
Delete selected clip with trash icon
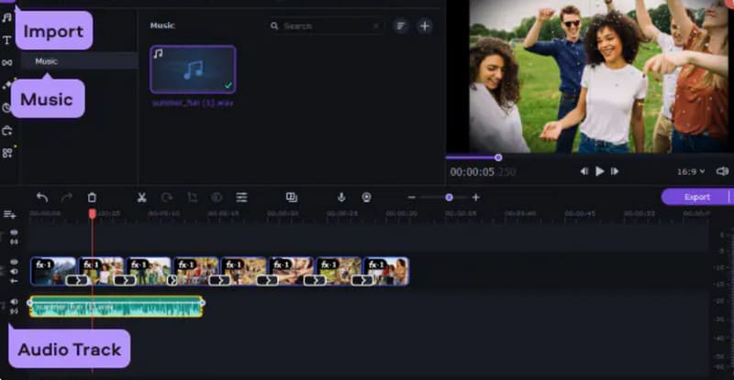(x=92, y=197)
